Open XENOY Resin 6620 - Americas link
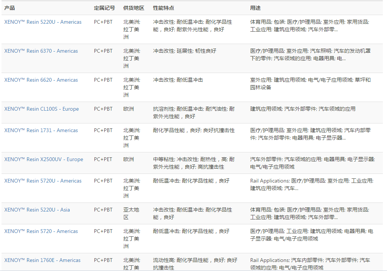 click(41, 80)
